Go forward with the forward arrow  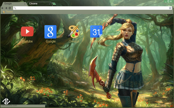point(6,8)
